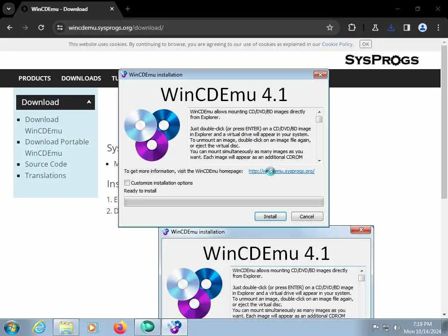The image size is (448, 336).
Task: Click Cancel in the front installer
Action: (307, 217)
